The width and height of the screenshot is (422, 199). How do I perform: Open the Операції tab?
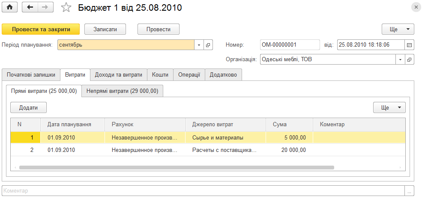(189, 75)
